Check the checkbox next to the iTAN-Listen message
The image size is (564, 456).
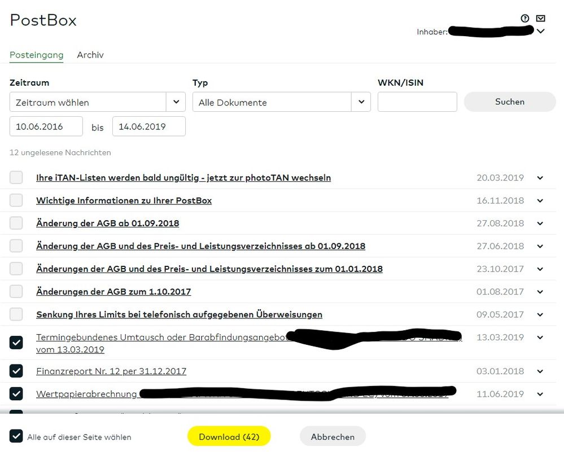coord(16,177)
